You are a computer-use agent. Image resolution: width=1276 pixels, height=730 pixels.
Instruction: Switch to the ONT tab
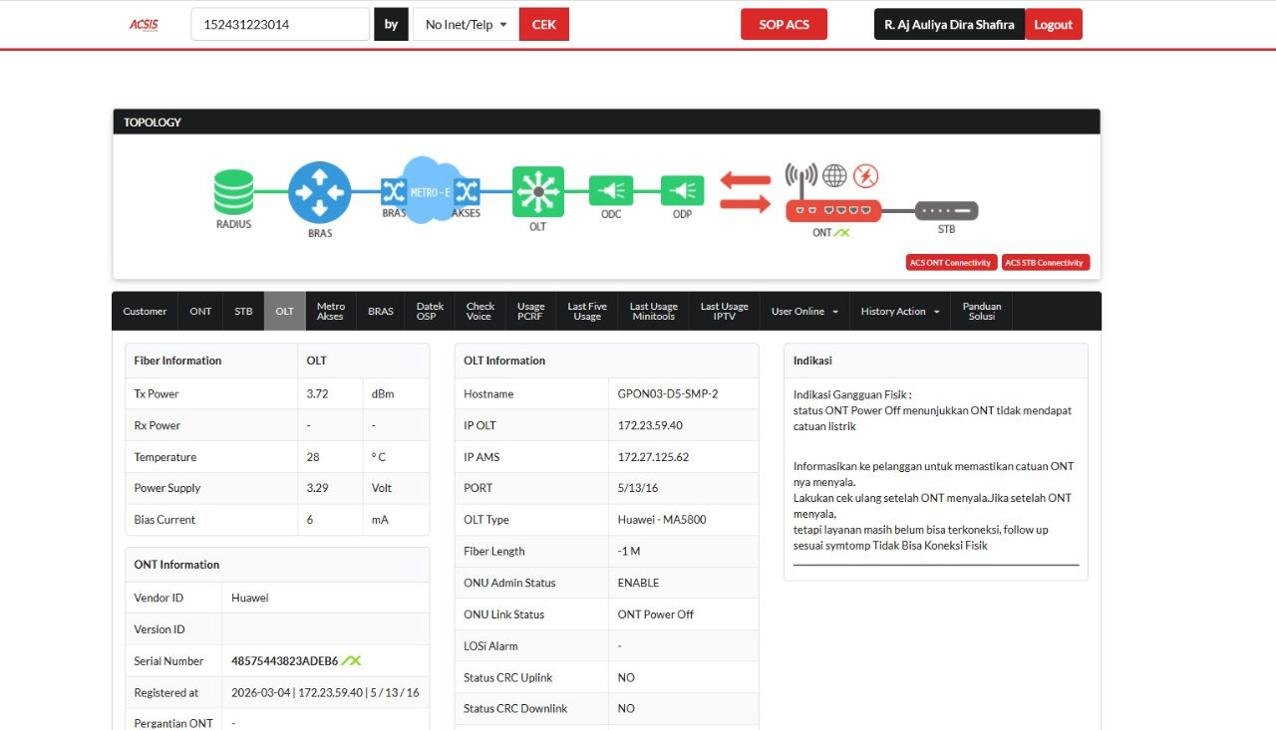click(200, 311)
